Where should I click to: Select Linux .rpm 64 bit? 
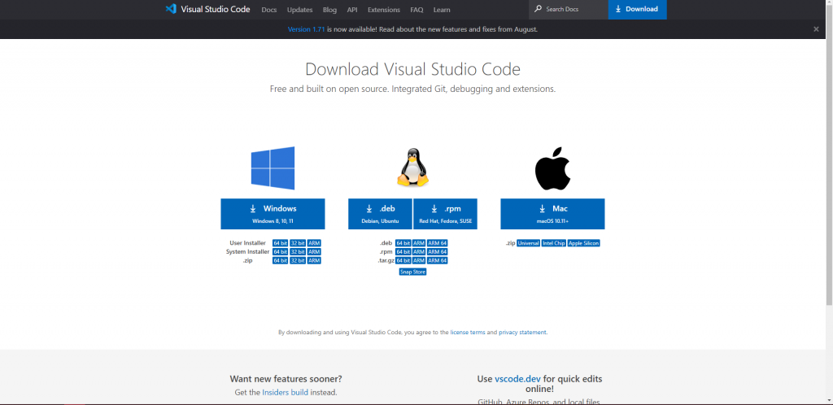pos(403,251)
